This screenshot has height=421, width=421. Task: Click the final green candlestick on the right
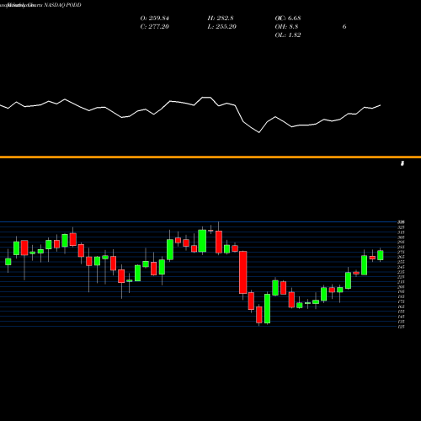click(381, 255)
